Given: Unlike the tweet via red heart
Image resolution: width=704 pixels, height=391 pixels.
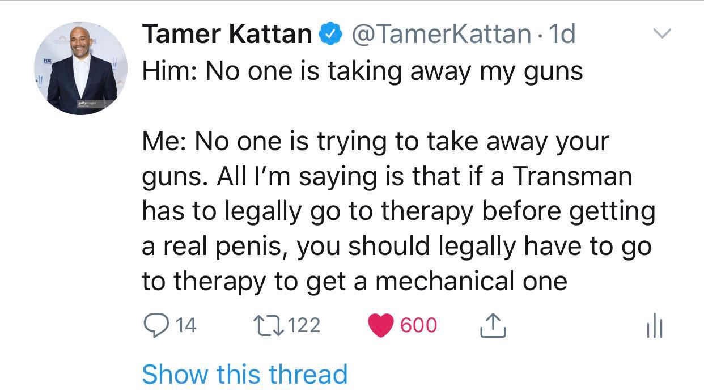Looking at the screenshot, I should click(380, 326).
